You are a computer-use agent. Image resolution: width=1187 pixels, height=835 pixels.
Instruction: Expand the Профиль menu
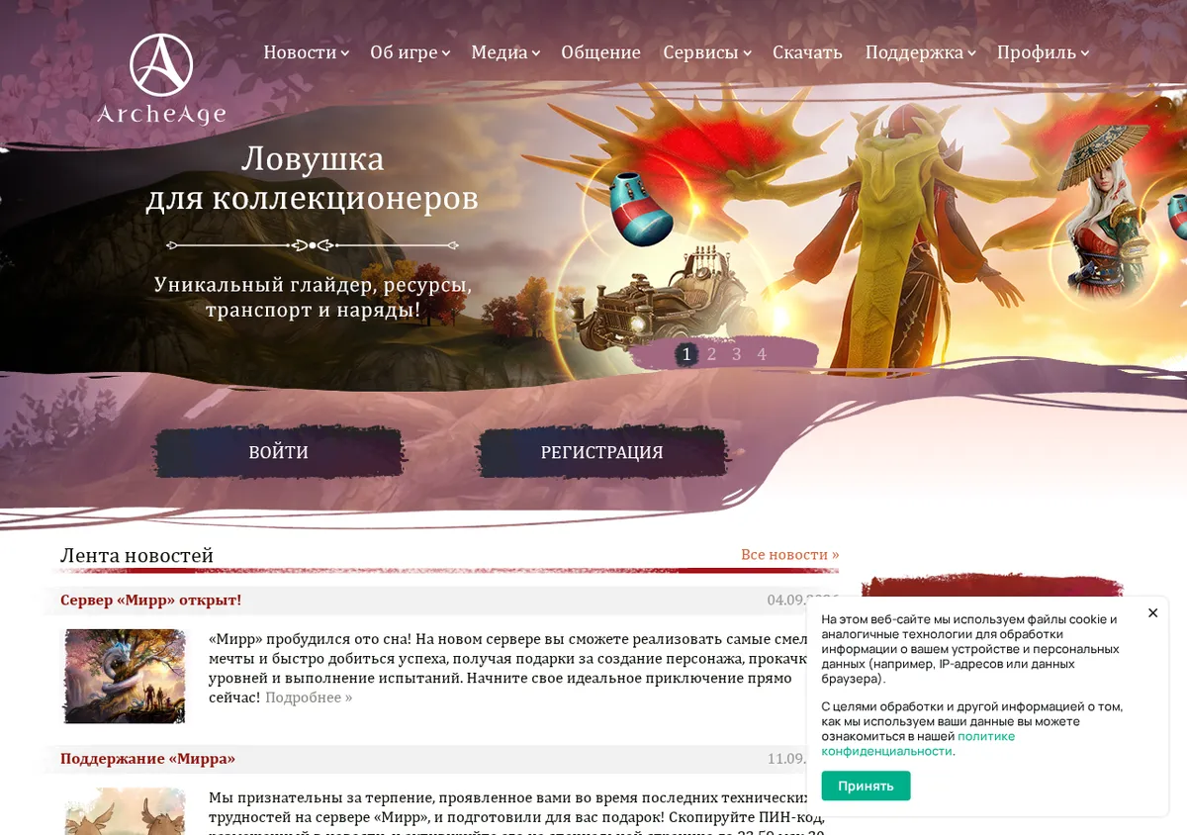click(1043, 52)
